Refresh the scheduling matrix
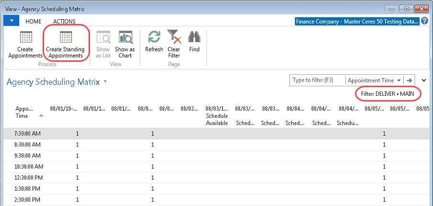 point(154,37)
